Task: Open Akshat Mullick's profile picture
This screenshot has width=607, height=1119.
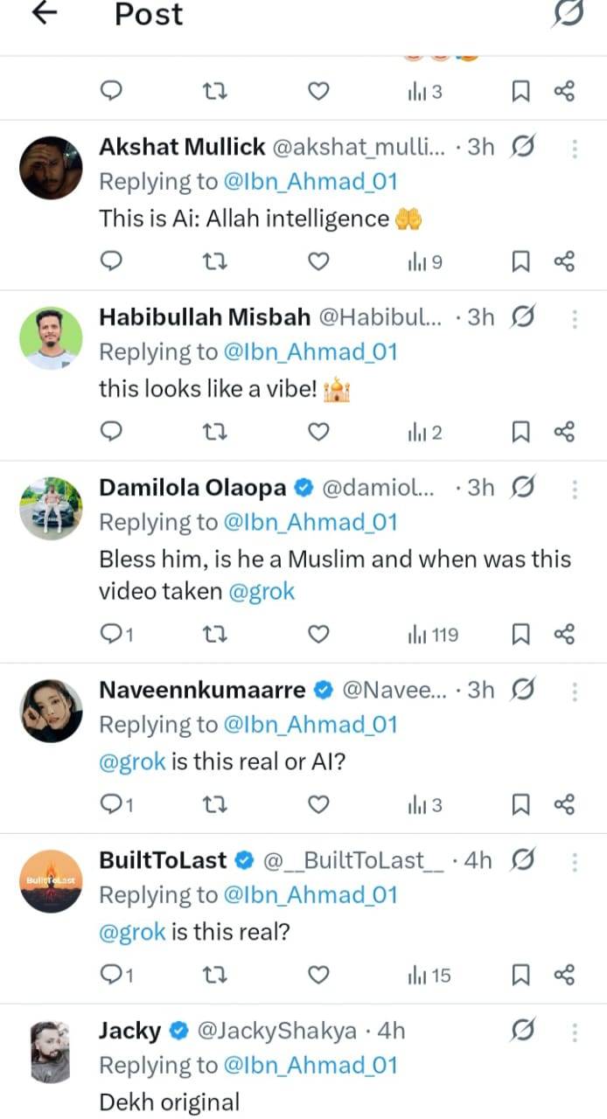Action: [x=51, y=168]
